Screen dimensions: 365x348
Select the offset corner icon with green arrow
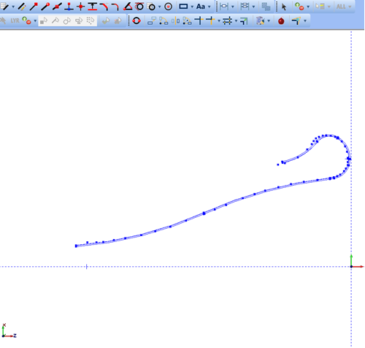(x=244, y=21)
